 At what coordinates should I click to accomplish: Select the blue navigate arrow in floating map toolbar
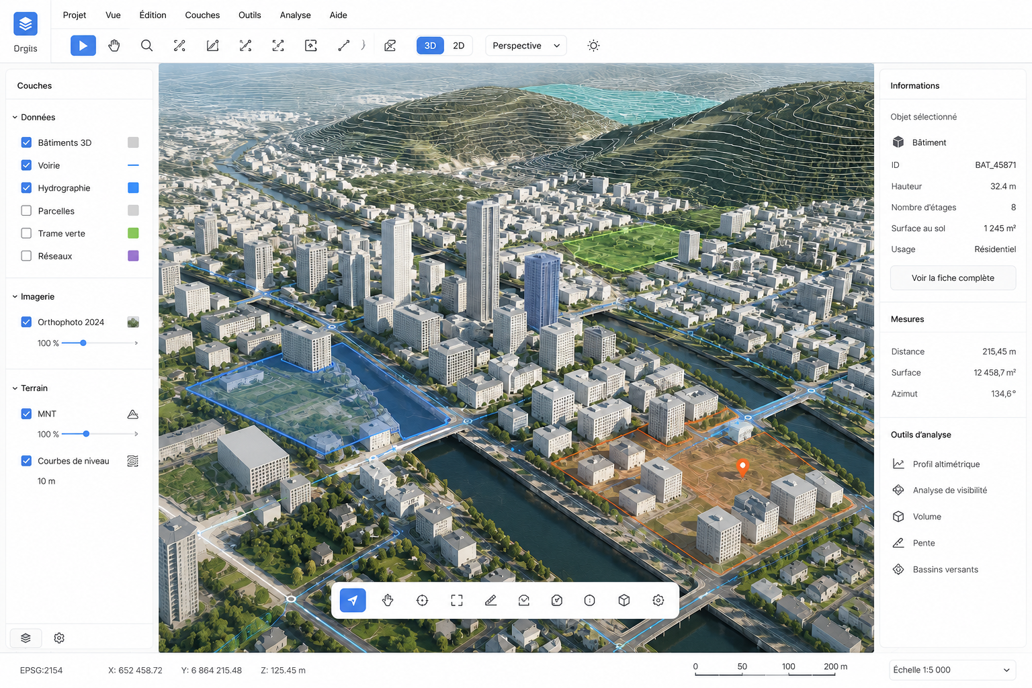click(x=353, y=600)
